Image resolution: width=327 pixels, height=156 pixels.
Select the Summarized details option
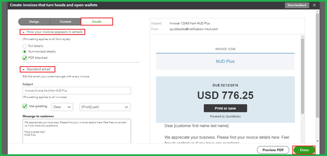click(25, 51)
